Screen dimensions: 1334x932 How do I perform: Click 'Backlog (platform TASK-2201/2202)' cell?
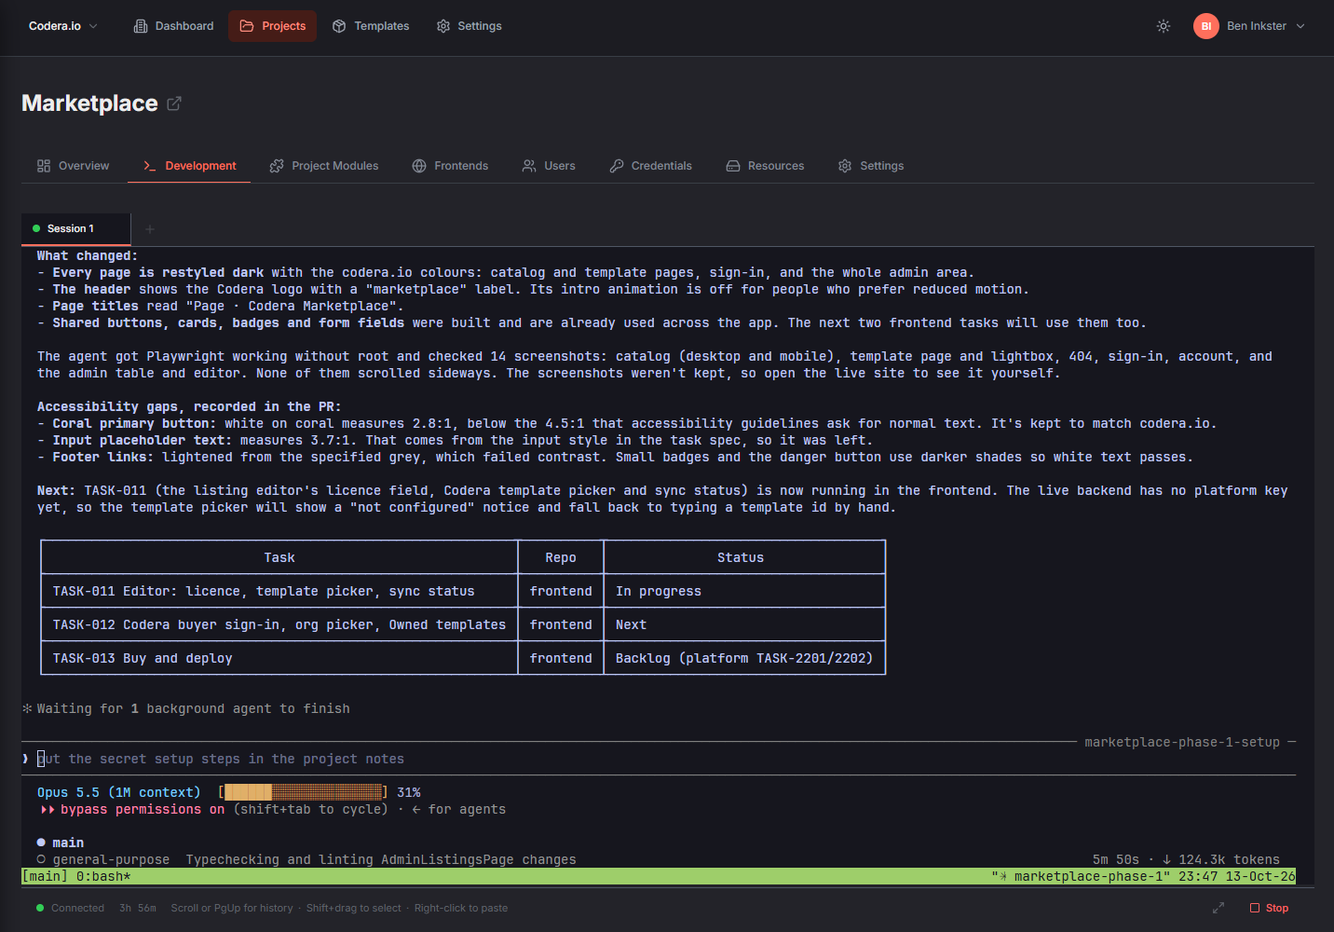tap(744, 658)
